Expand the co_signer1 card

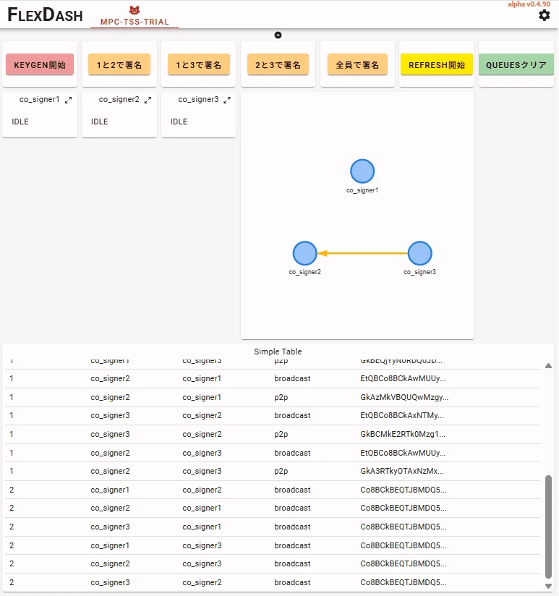69,100
